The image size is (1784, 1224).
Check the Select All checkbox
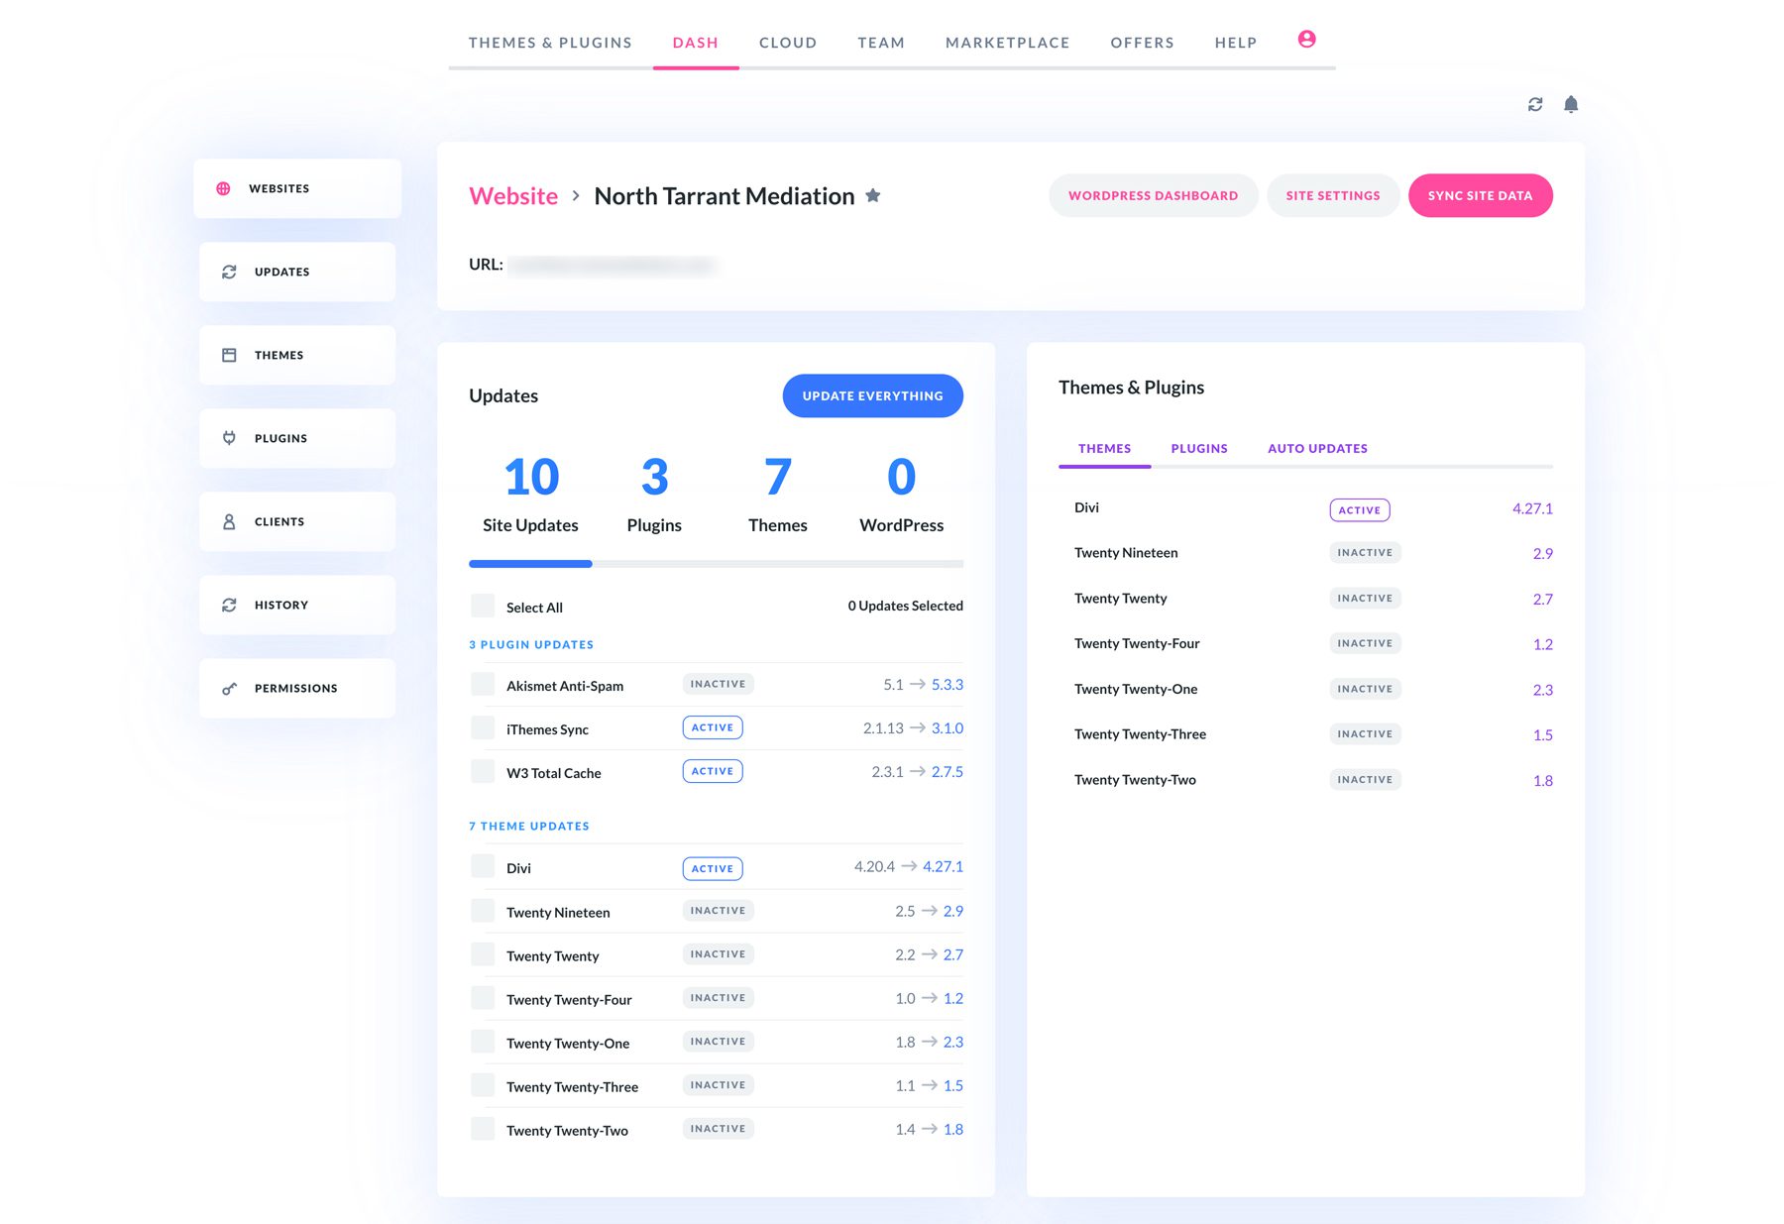pyautogui.click(x=482, y=605)
